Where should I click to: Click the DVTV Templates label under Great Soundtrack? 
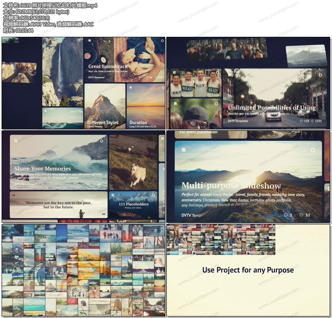point(96,78)
